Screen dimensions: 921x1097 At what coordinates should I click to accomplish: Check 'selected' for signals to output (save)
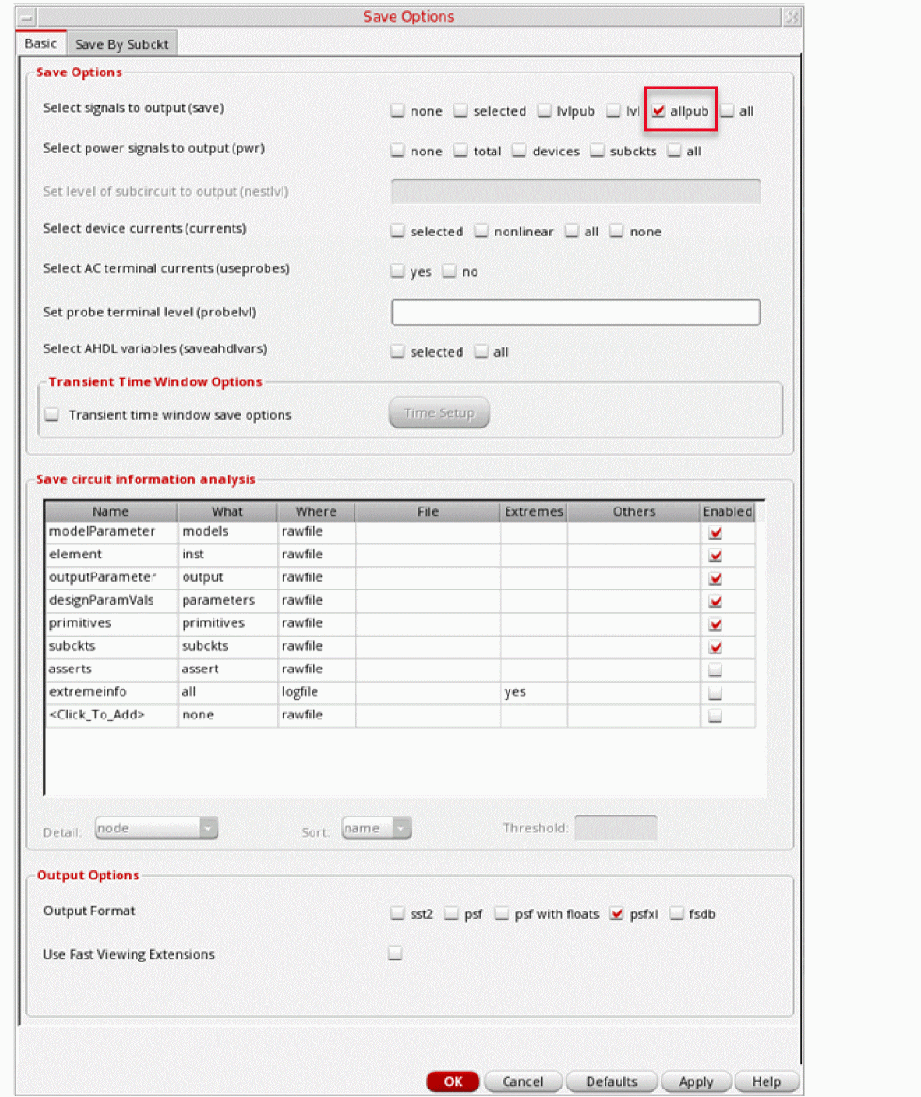coord(460,110)
